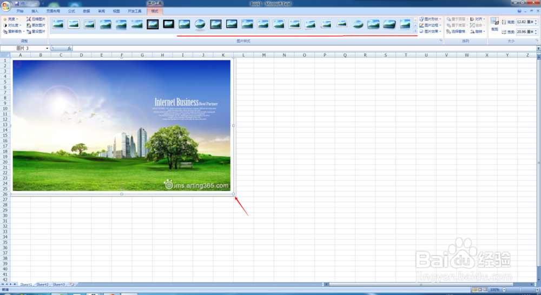Open the 图片样式 dialog launcher
This screenshot has width=541, height=295.
[440, 41]
